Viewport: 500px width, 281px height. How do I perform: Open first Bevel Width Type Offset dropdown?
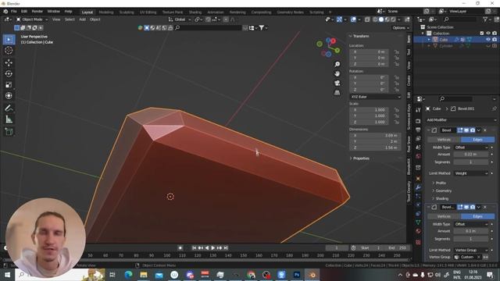(471, 148)
